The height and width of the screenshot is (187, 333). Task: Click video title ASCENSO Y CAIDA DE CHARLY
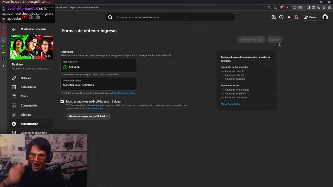click(31, 69)
